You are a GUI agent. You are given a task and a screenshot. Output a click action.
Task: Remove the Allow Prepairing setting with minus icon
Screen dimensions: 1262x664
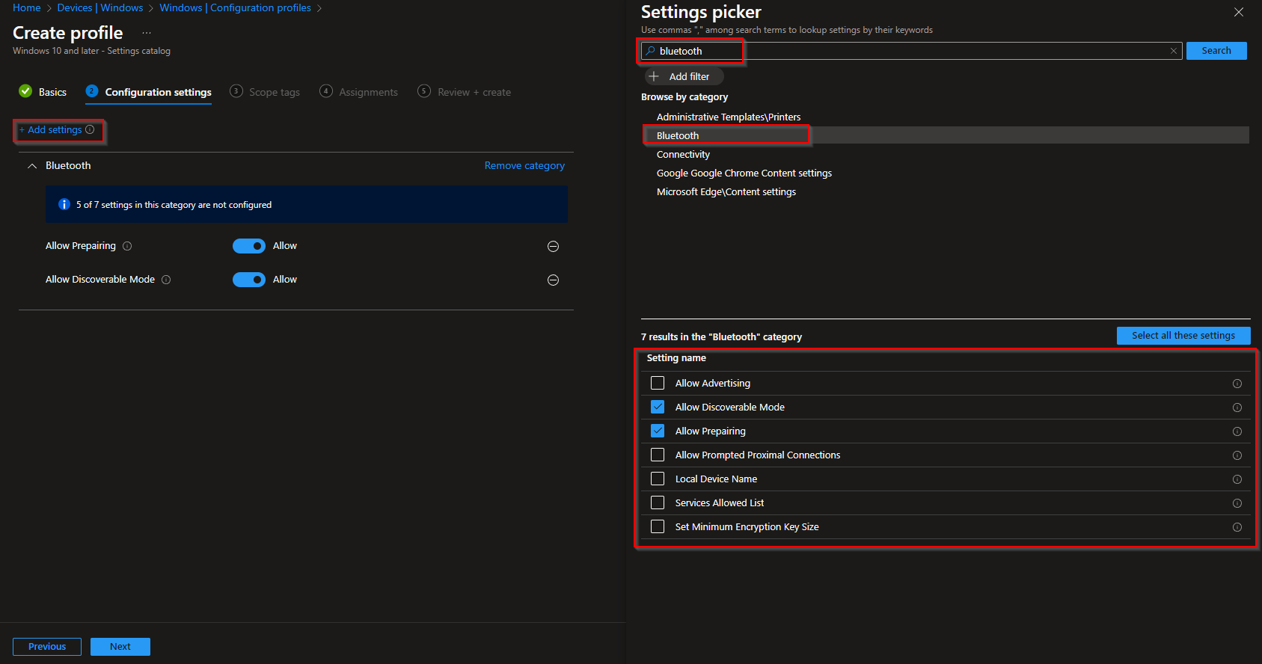553,246
